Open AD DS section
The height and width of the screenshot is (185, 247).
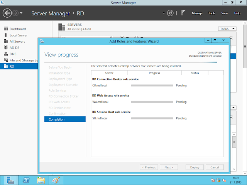click(x=14, y=47)
